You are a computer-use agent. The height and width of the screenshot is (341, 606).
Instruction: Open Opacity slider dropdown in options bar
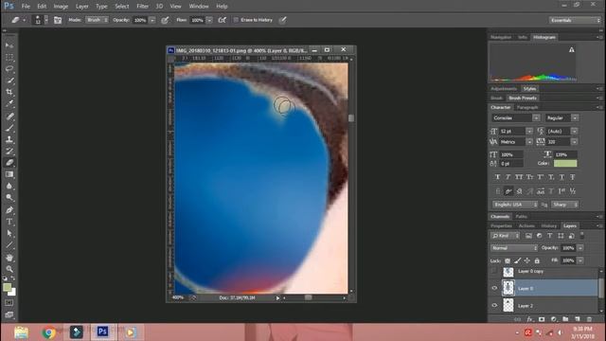(152, 20)
